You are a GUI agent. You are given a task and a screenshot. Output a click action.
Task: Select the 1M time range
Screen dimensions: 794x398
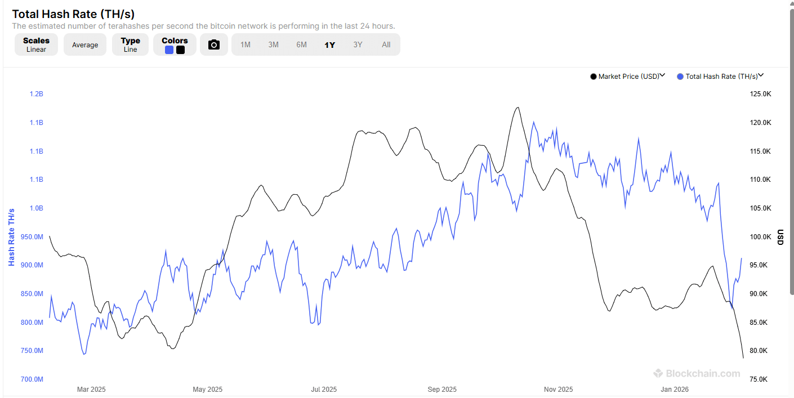245,44
